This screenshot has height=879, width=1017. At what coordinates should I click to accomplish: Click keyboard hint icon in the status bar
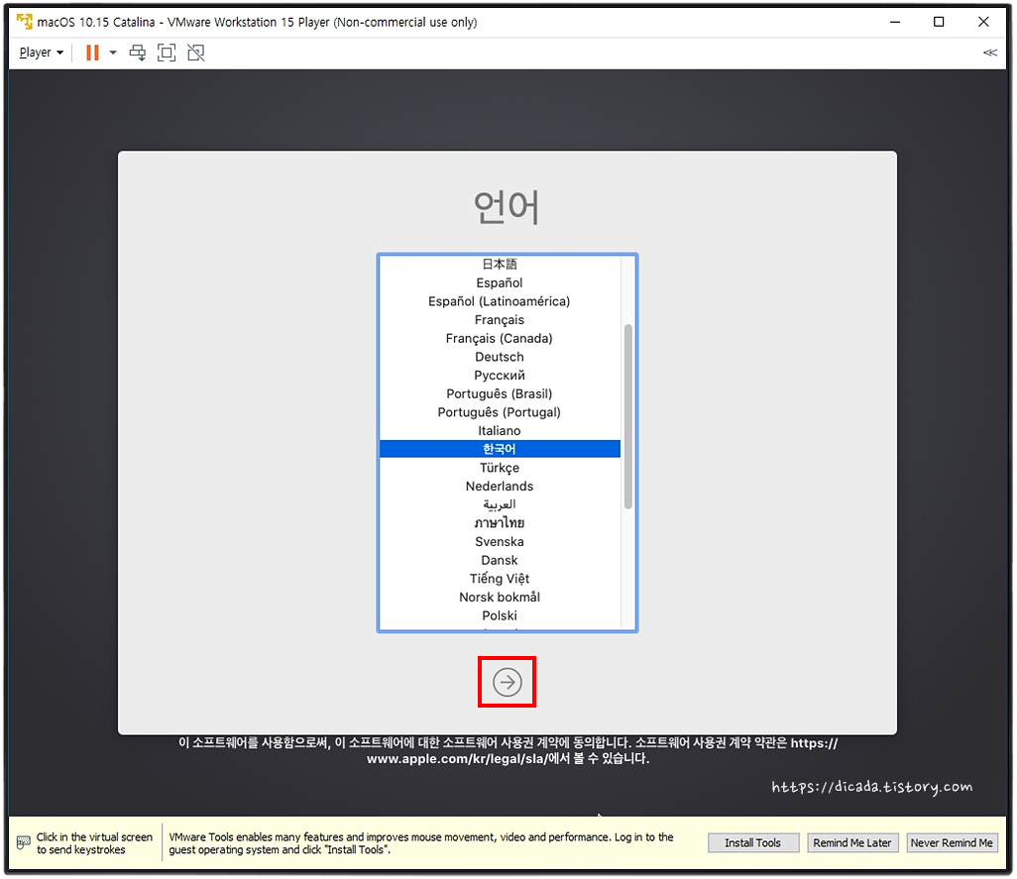(x=24, y=842)
